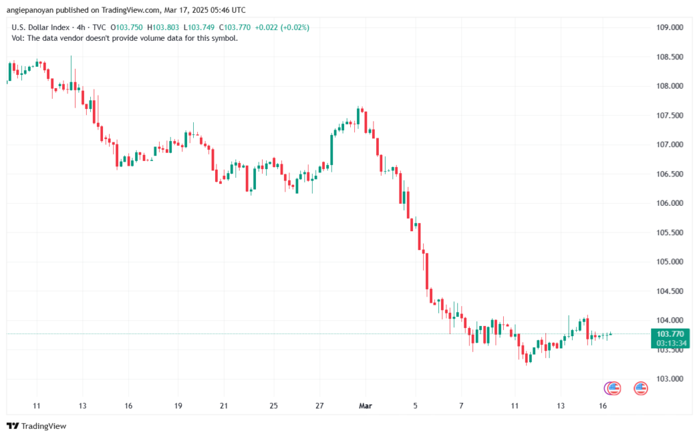699x437 pixels.
Task: Click the 03:13:34 bar countdown timer
Action: 670,342
